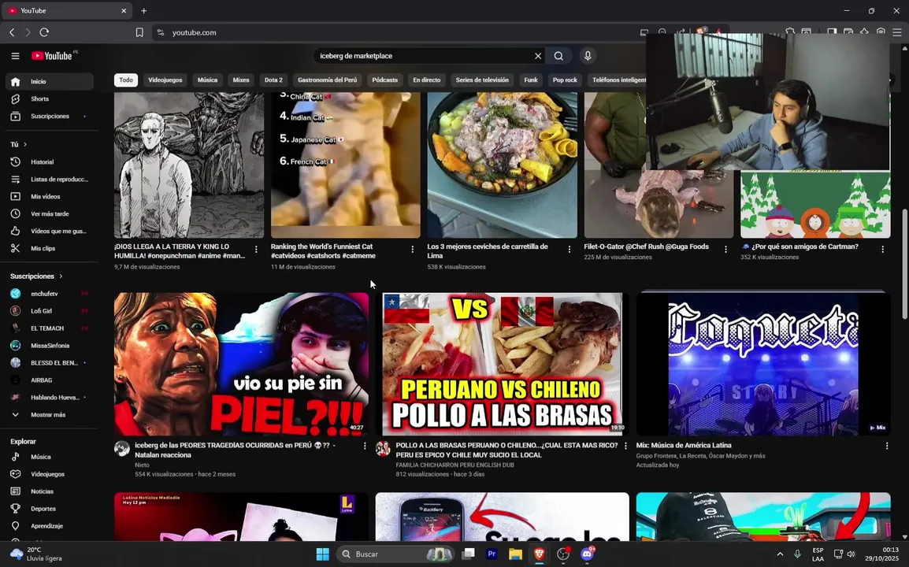Open Videos que me gustan

click(50, 232)
